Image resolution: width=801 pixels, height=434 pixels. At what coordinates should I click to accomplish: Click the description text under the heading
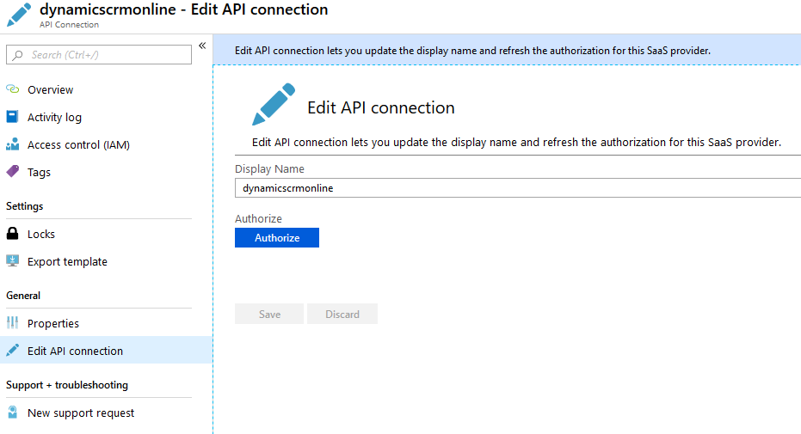pyautogui.click(x=516, y=143)
